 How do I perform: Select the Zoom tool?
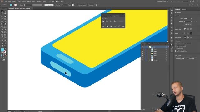coord(5,46)
